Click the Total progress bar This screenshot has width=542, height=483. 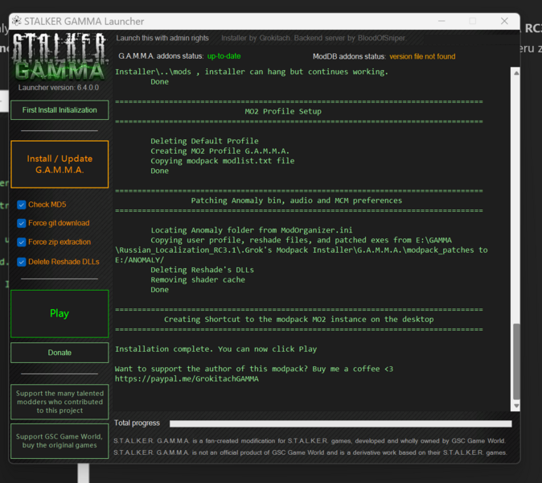click(x=340, y=423)
